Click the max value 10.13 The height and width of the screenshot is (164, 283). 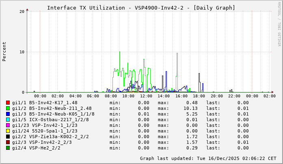click(x=190, y=108)
